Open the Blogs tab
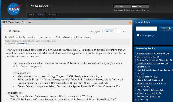The height and width of the screenshot is (102, 173). pyautogui.click(x=31, y=15)
